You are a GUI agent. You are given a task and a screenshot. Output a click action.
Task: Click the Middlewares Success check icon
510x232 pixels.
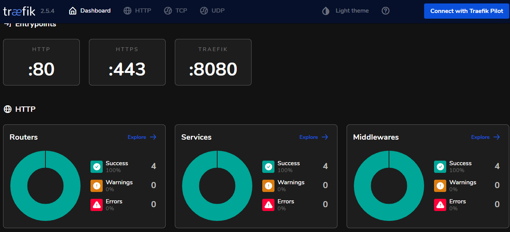[x=440, y=167]
